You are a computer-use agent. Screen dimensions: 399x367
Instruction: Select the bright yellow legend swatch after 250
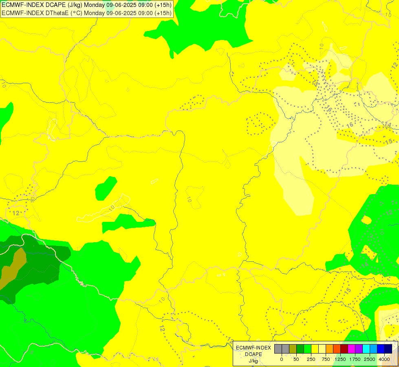(315, 349)
